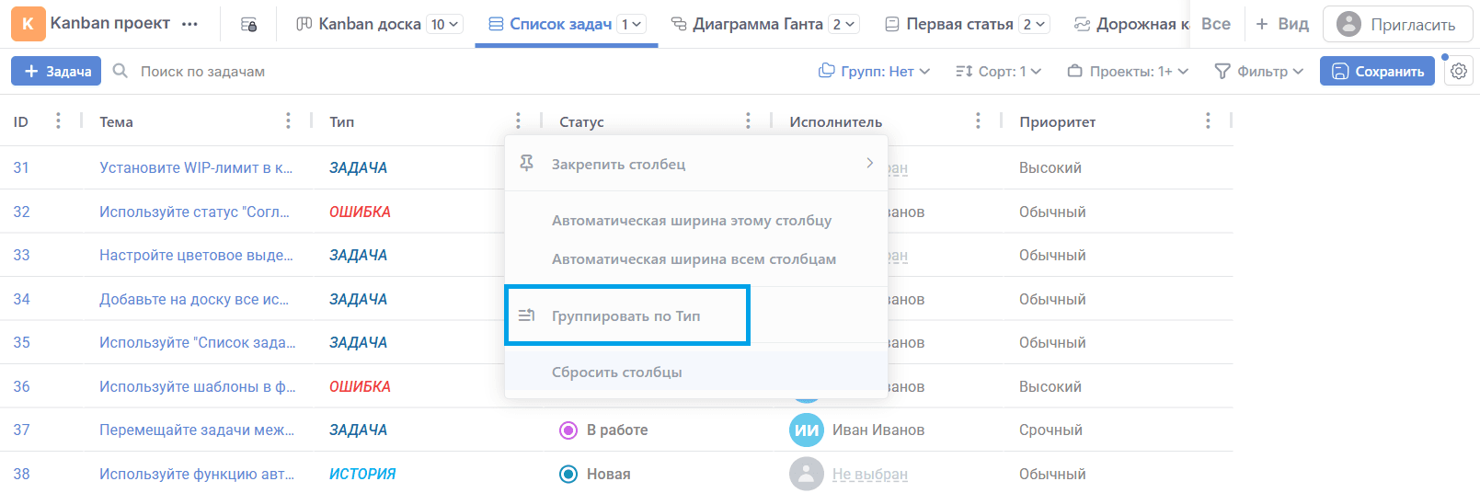The width and height of the screenshot is (1480, 493).
Task: Expand the Групп: Нет grouping dropdown
Action: [x=875, y=71]
